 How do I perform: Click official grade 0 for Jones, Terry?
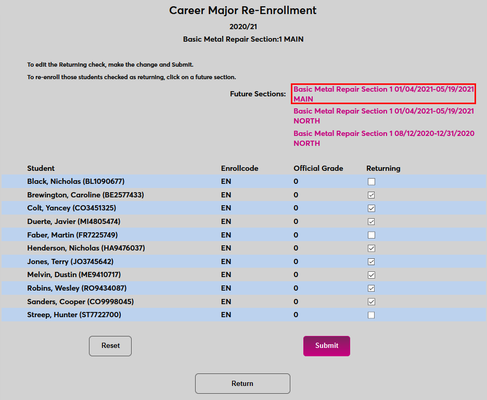pos(296,261)
